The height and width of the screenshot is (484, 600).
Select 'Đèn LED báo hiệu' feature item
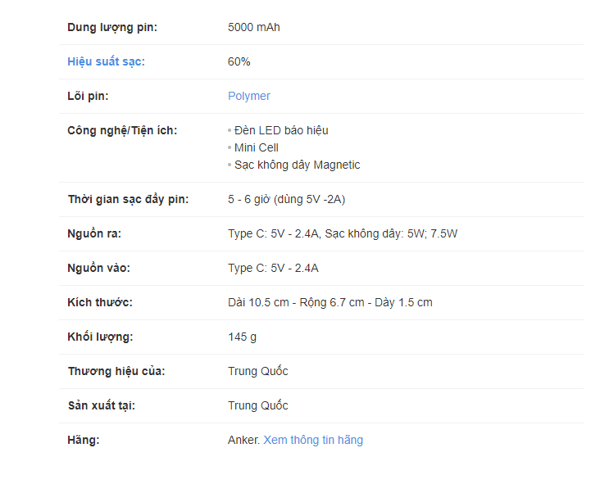click(281, 130)
